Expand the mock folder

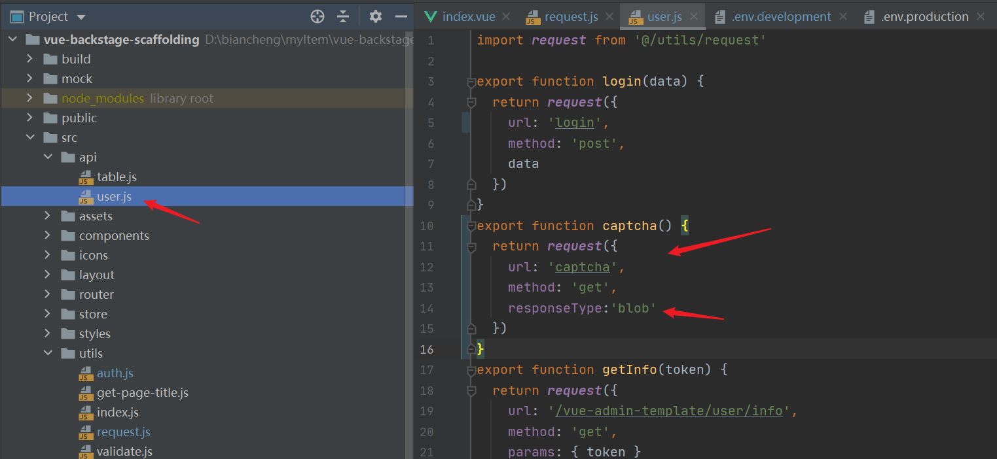tap(29, 78)
